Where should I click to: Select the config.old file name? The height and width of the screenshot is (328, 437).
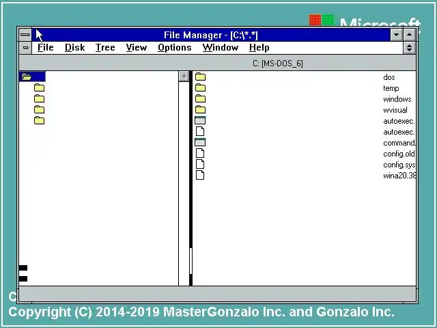tap(399, 154)
